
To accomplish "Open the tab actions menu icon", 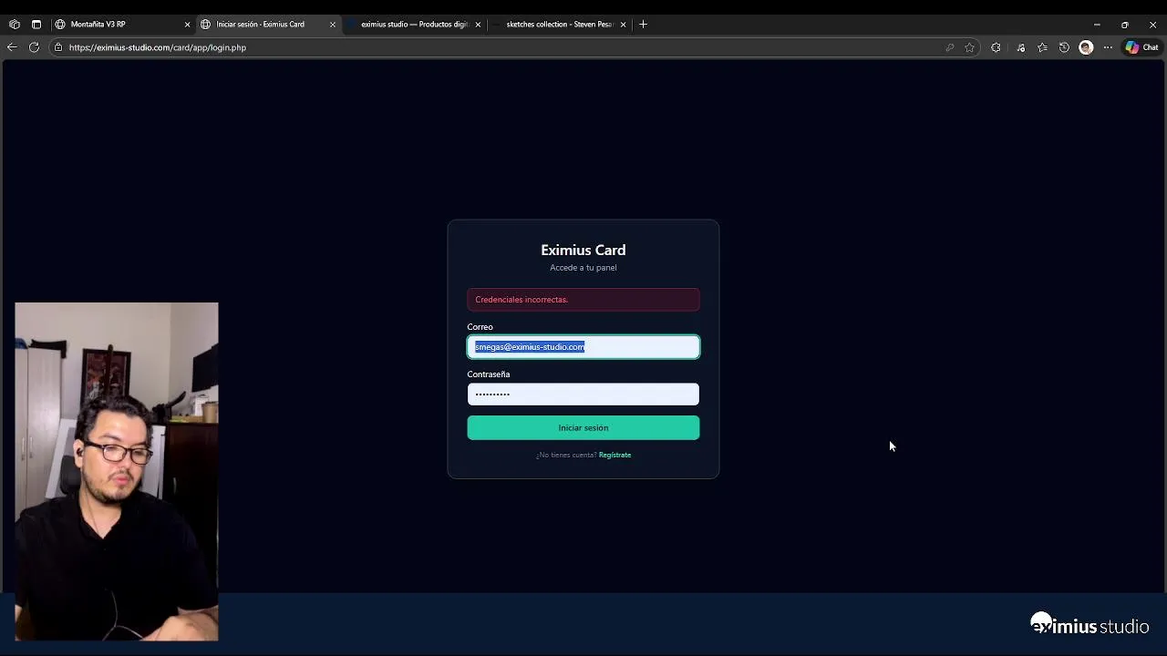I will pos(36,25).
